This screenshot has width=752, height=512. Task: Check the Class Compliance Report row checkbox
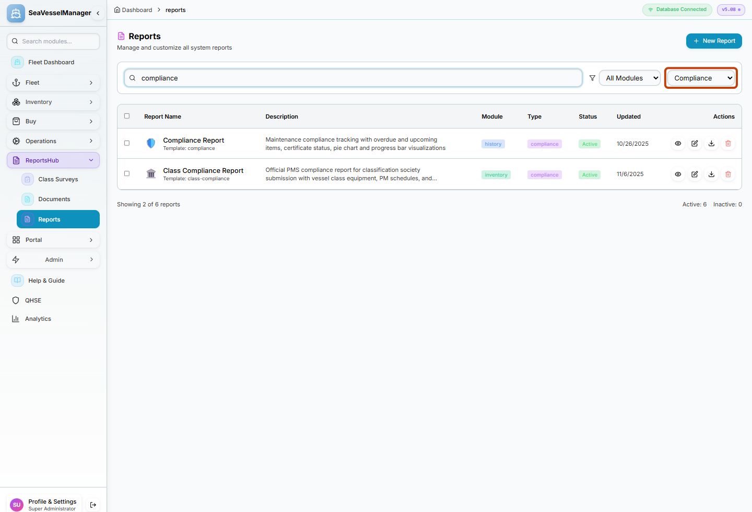(127, 173)
